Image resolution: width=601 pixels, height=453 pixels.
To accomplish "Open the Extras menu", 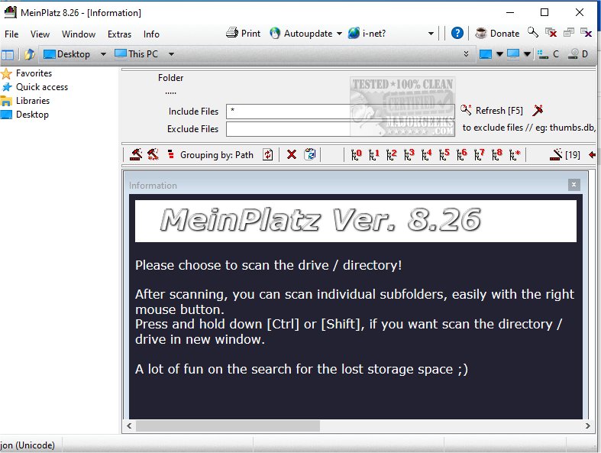I will click(x=119, y=34).
